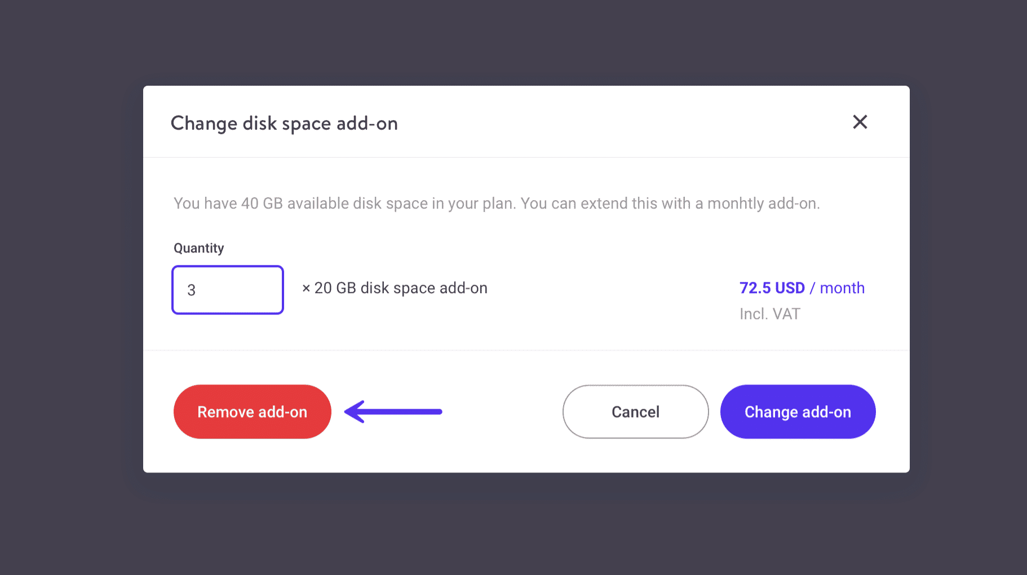The width and height of the screenshot is (1027, 575).
Task: Click the red Remove add-on pill button
Action: 252,412
